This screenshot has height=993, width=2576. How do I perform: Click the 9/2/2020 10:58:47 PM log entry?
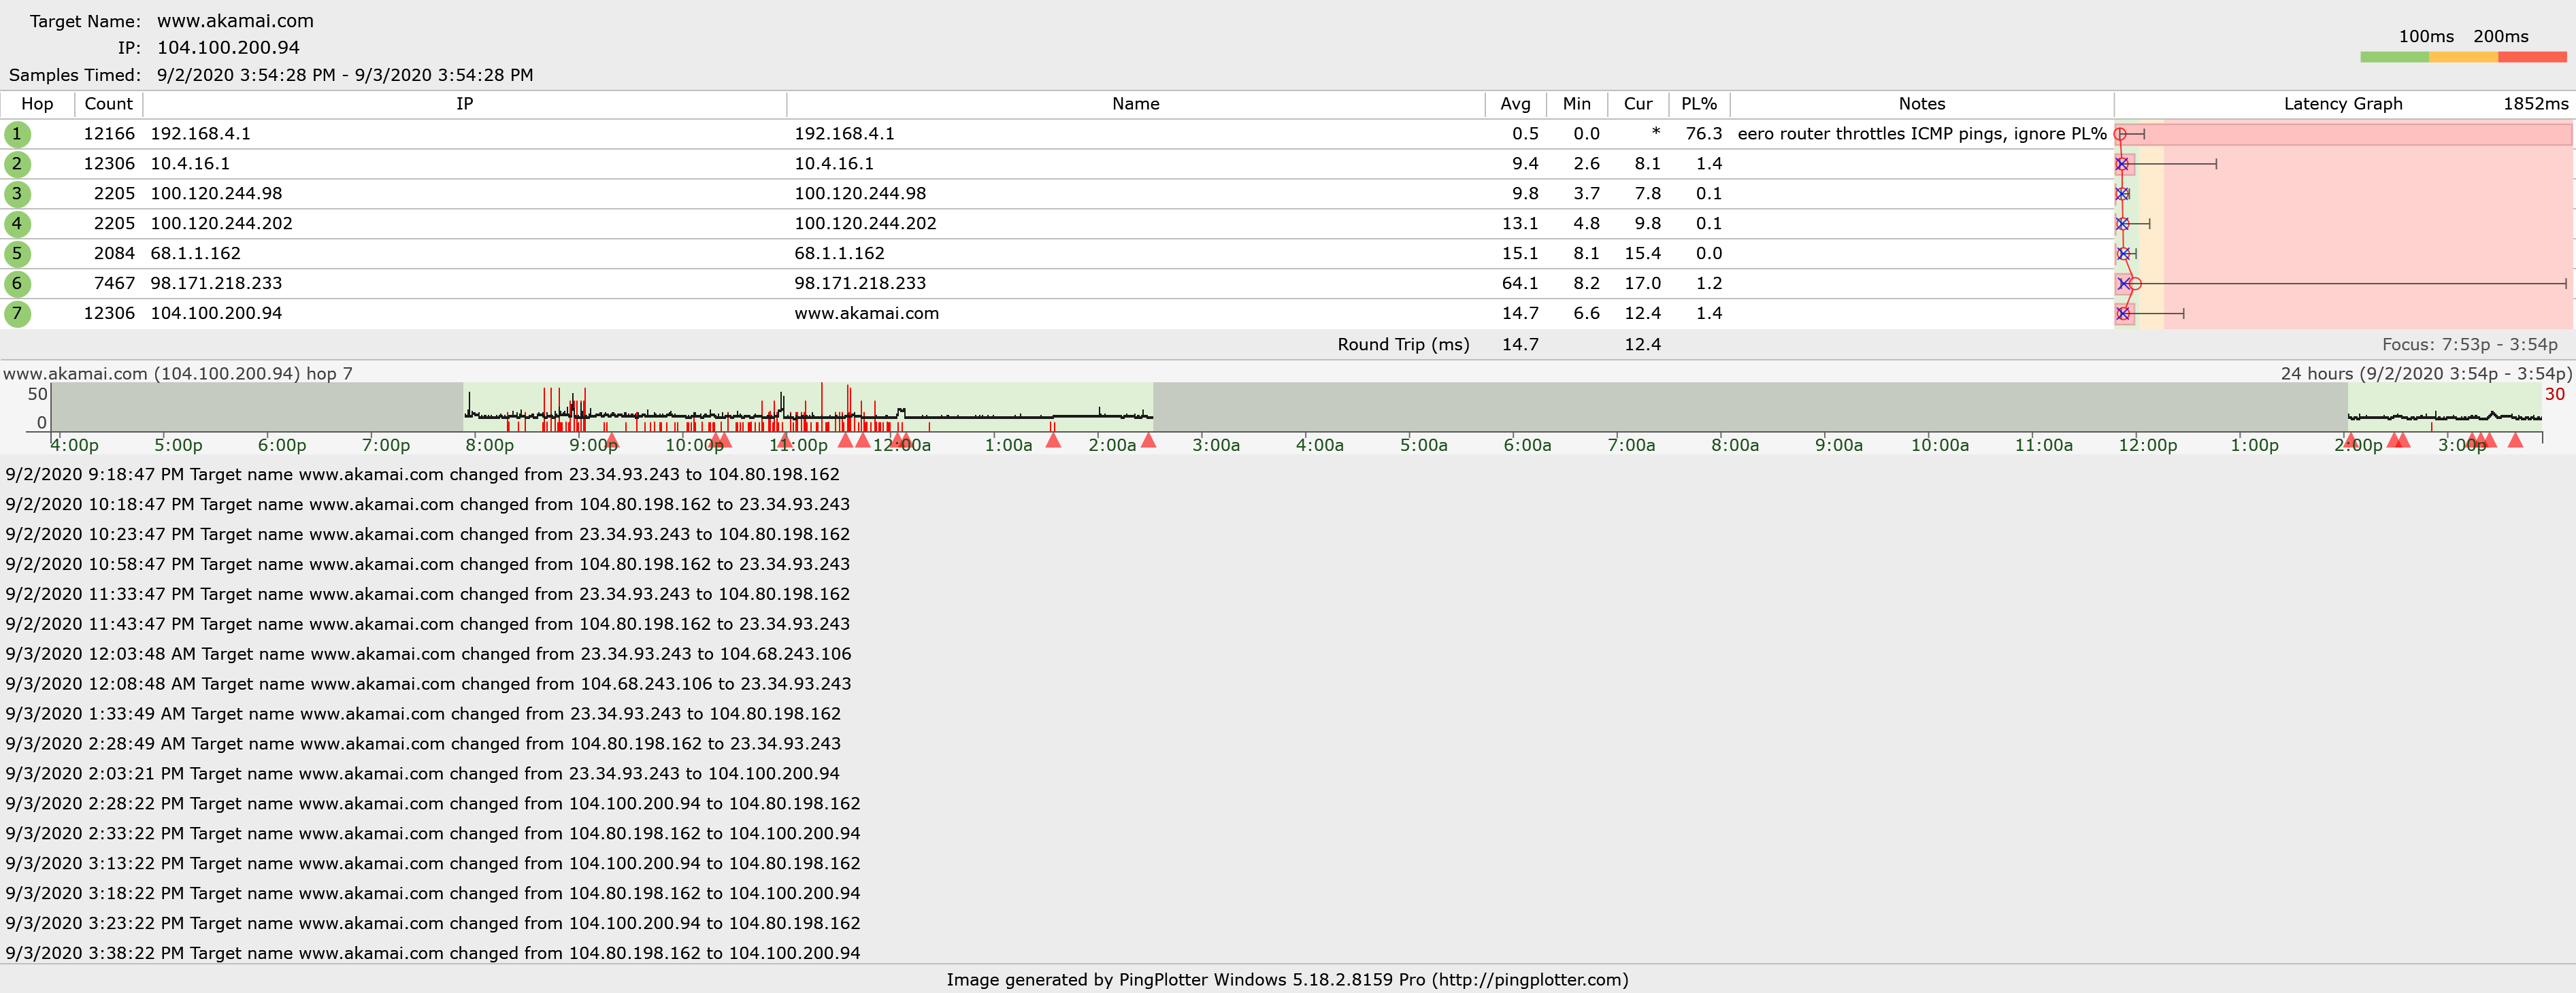coord(427,565)
